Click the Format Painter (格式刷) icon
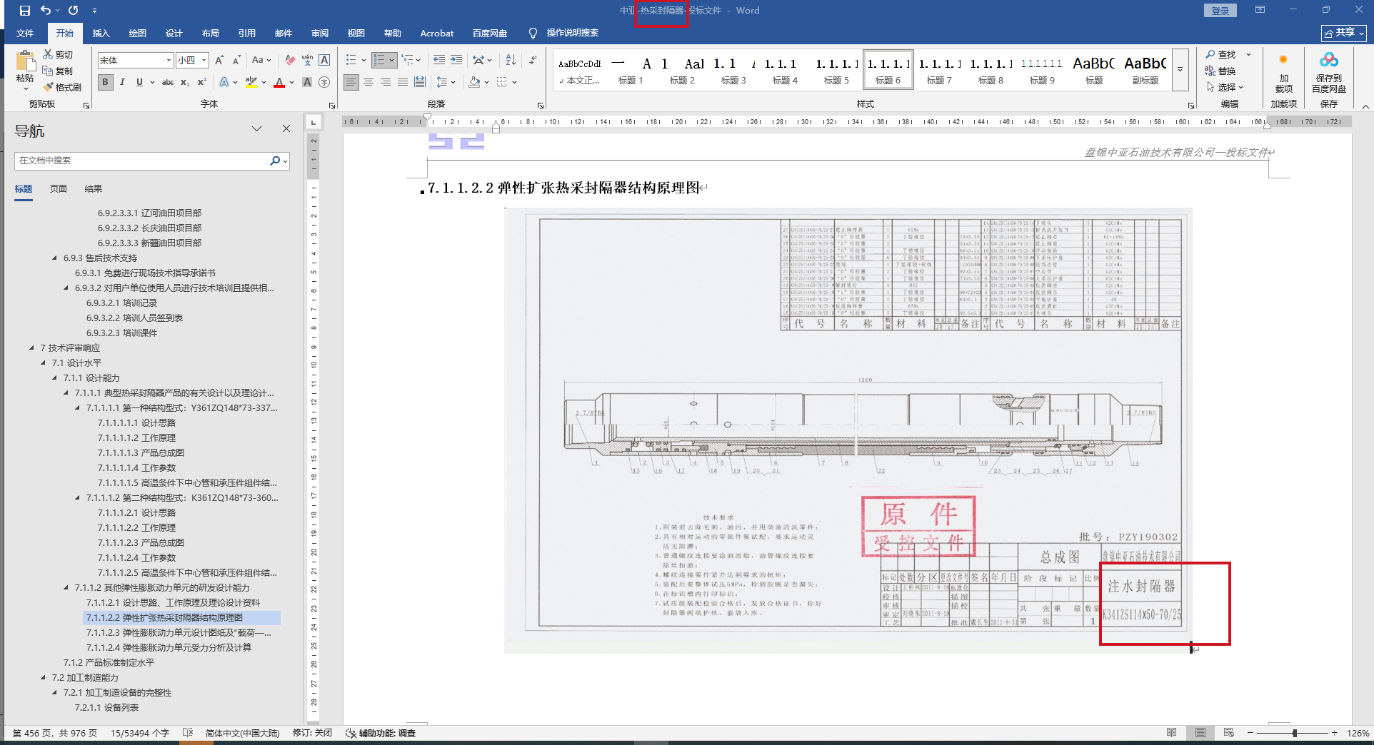The height and width of the screenshot is (745, 1374). click(49, 87)
